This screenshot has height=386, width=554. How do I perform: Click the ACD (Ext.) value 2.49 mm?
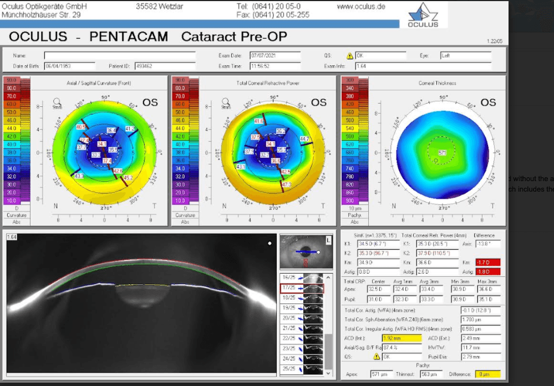click(481, 338)
